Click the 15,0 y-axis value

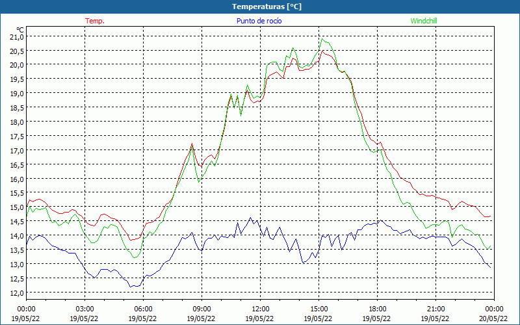click(x=17, y=207)
